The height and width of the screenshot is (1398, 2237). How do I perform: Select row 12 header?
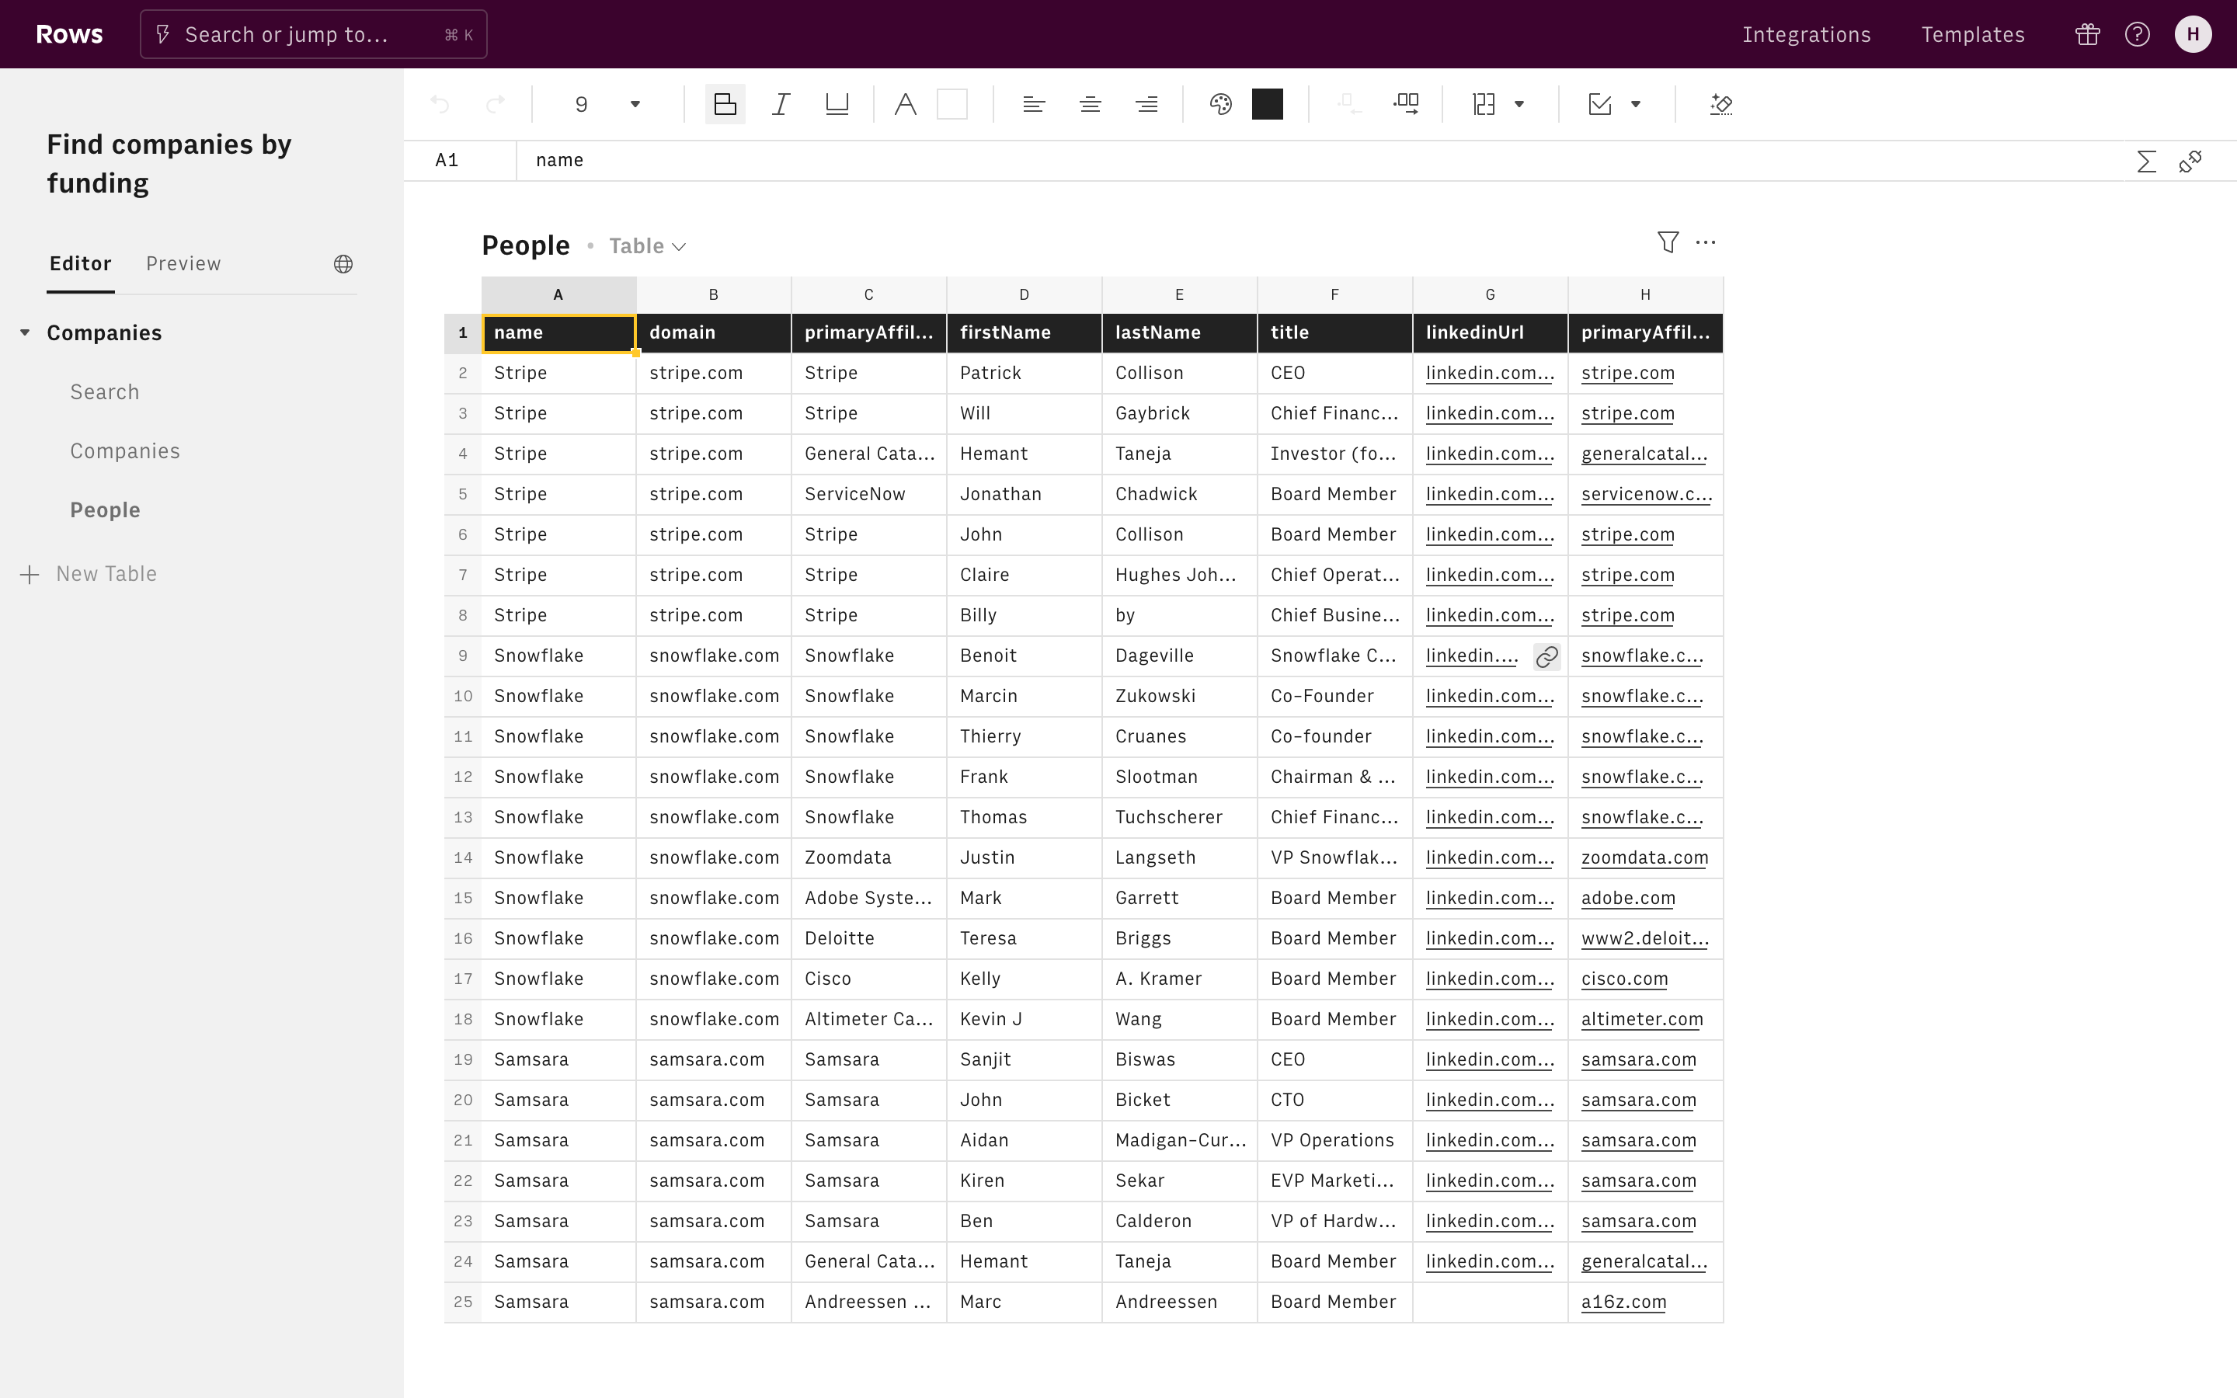pyautogui.click(x=462, y=777)
